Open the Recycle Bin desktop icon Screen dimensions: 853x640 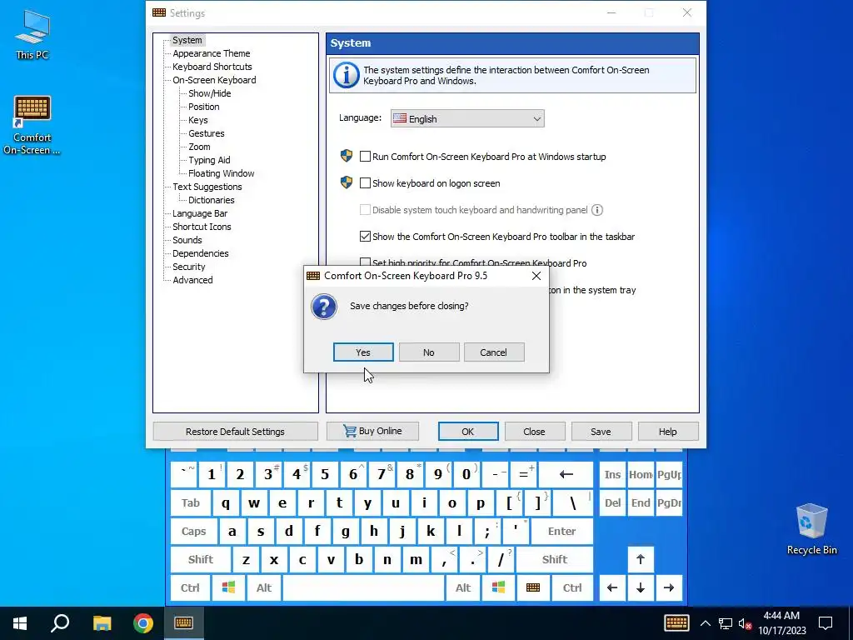[811, 529]
